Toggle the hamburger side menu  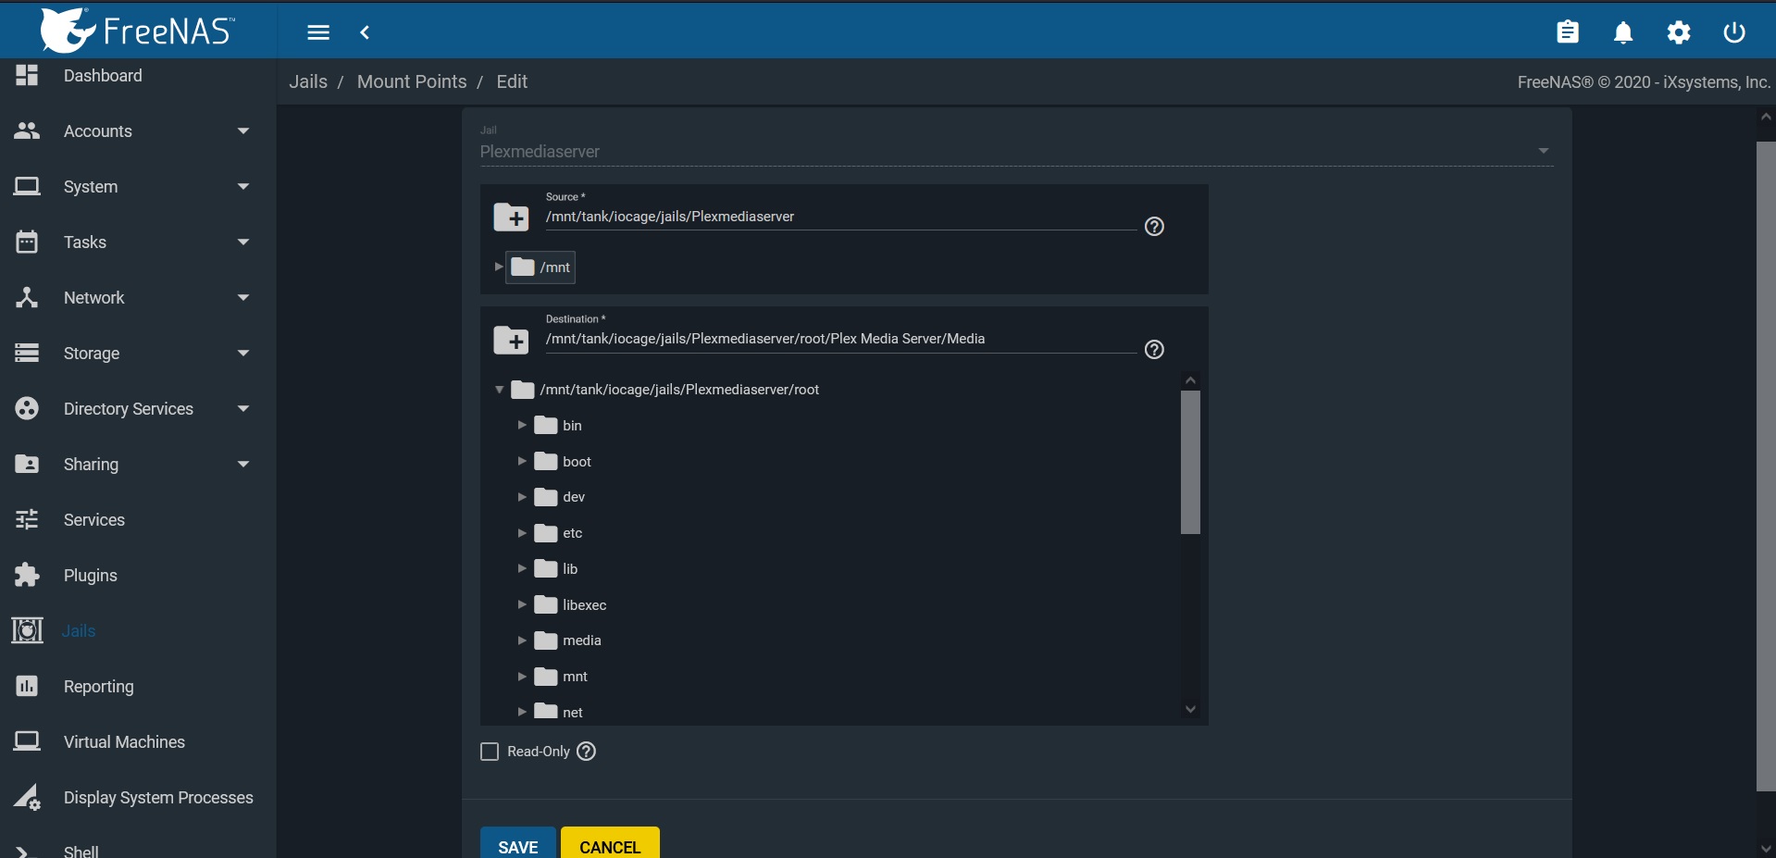point(318,32)
